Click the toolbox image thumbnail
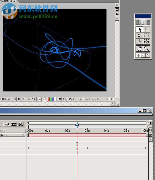 [x=143, y=22]
